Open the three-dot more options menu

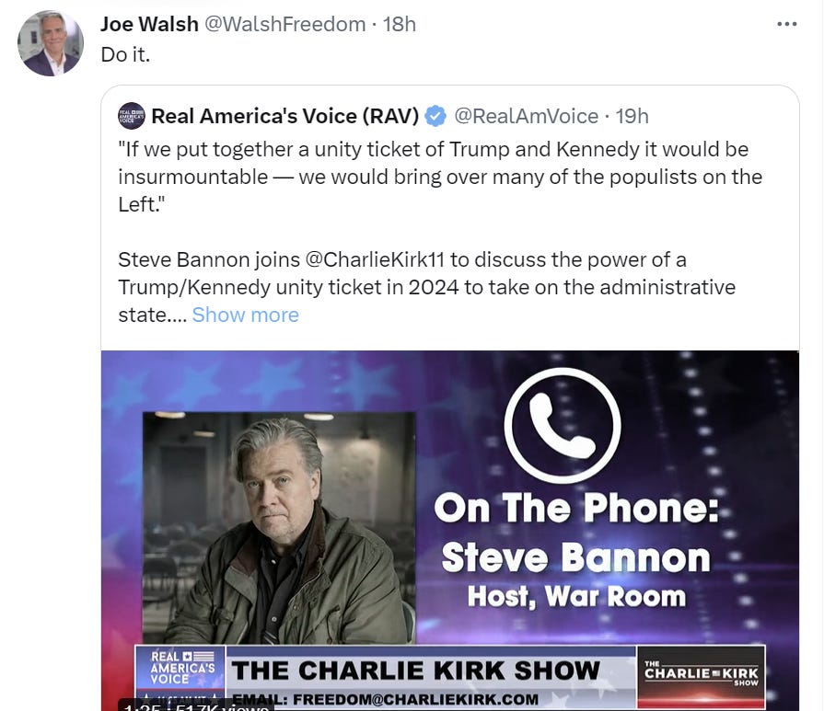[x=786, y=24]
